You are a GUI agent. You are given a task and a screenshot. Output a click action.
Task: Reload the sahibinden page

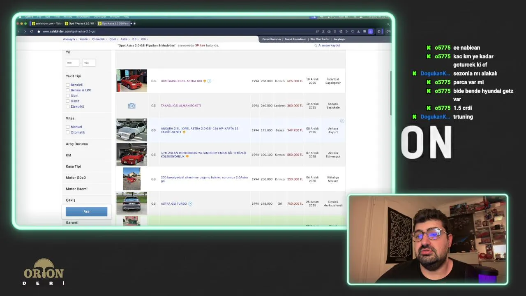31,32
